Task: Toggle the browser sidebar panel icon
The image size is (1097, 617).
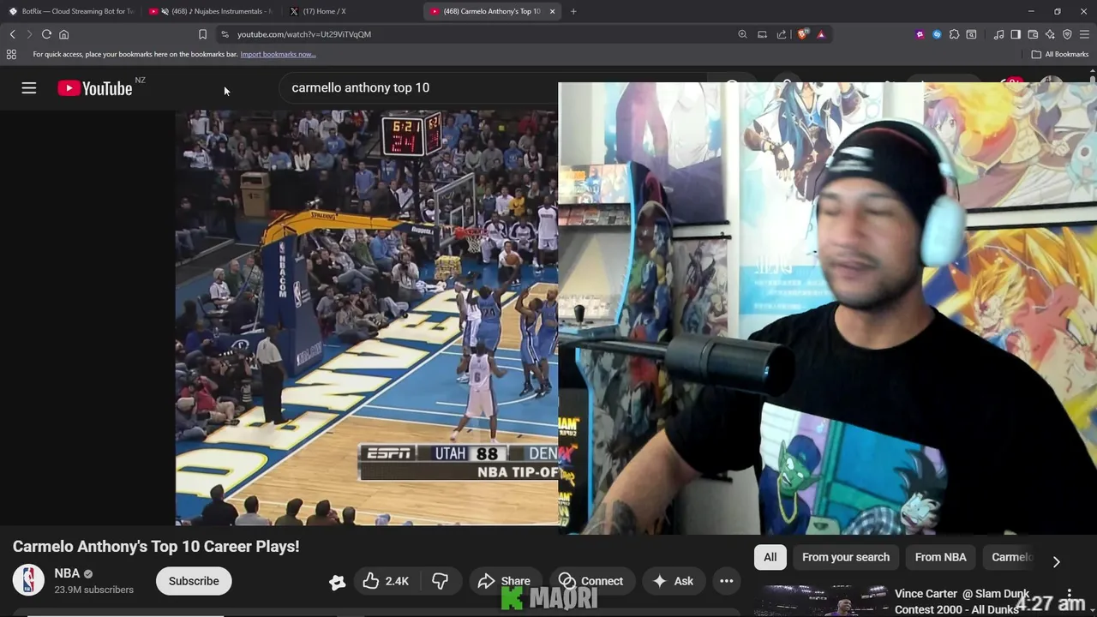Action: pyautogui.click(x=1016, y=34)
